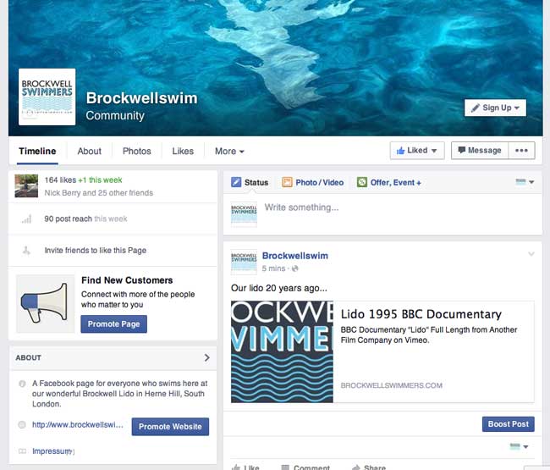Click the Promote Page button

tap(114, 324)
